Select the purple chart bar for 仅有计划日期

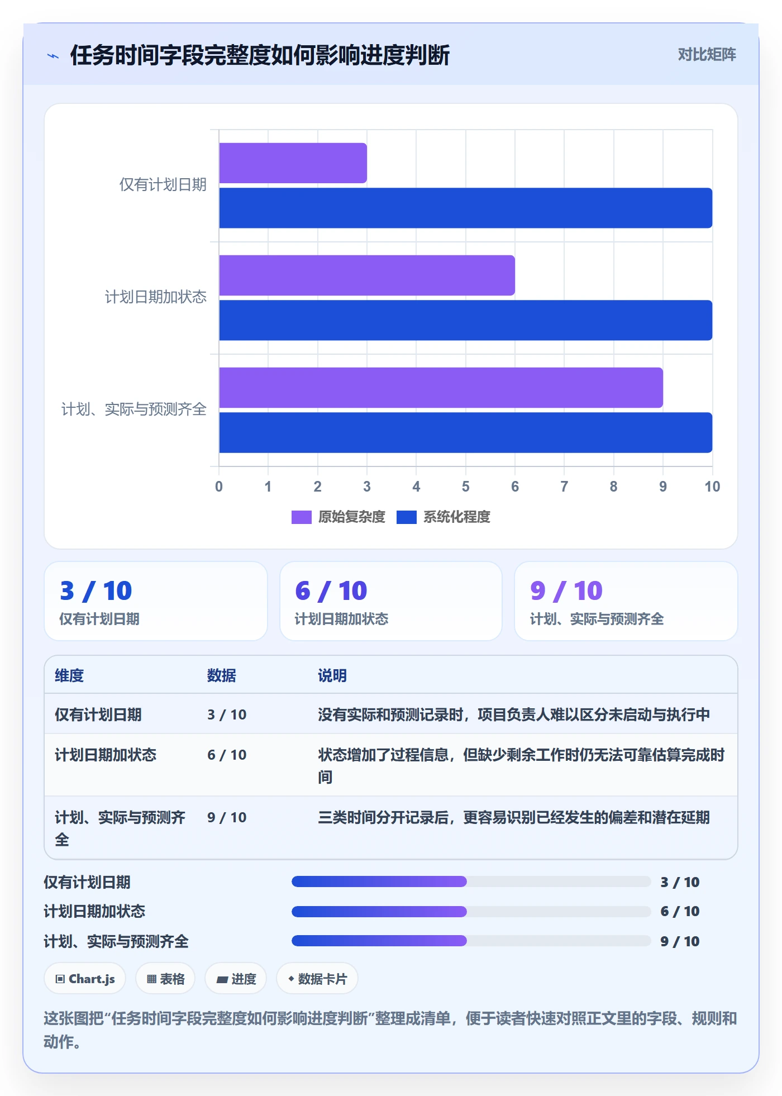click(293, 163)
